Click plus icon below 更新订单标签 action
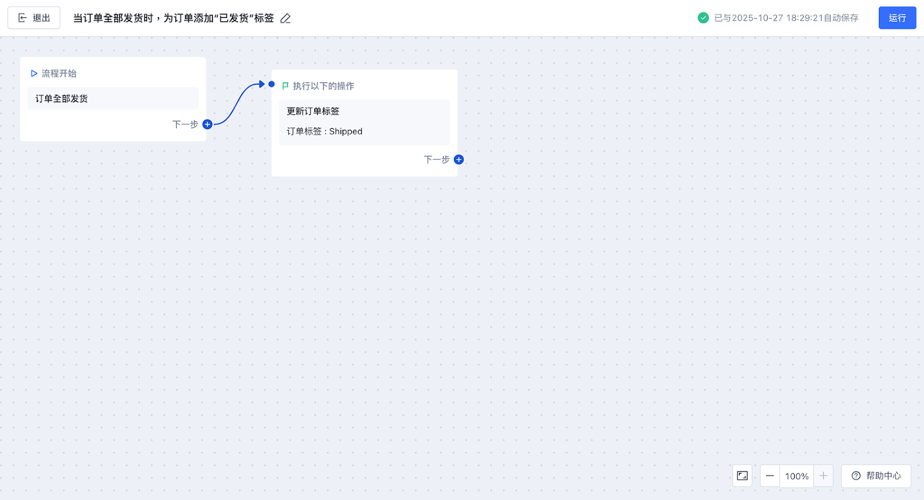This screenshot has height=500, width=924. coord(459,159)
